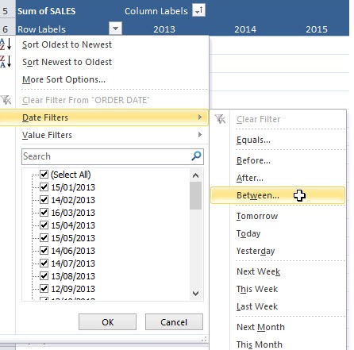Filter dates by Next Month
Viewport: 354px width, 350px height.
coord(260,327)
